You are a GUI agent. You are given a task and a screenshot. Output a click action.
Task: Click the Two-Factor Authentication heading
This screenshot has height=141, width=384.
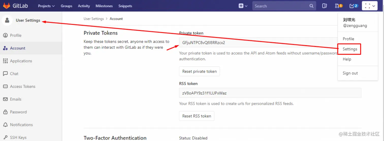115,138
